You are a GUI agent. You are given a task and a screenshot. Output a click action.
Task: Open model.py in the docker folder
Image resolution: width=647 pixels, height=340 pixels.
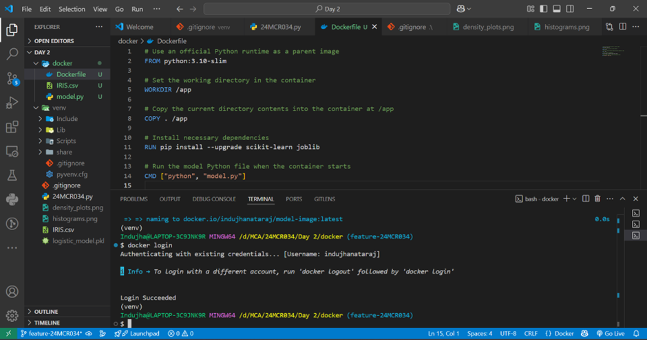70,97
